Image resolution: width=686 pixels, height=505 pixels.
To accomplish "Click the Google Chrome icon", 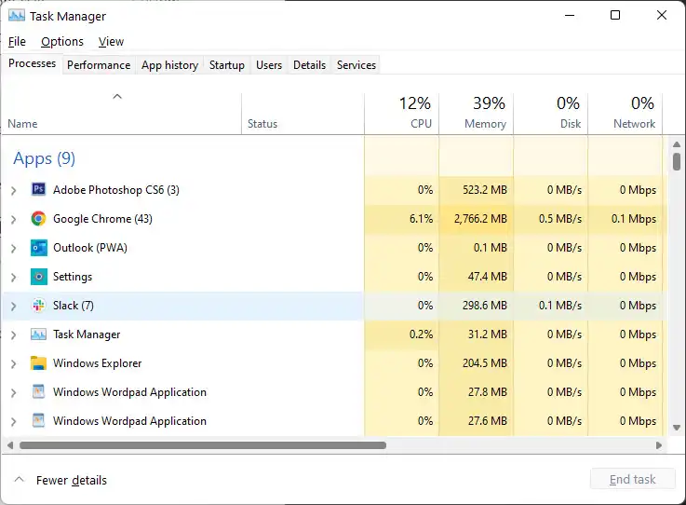I will [38, 219].
